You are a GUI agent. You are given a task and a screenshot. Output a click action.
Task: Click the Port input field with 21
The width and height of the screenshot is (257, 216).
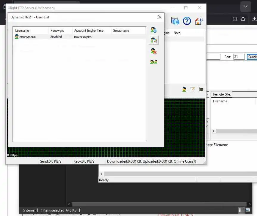(239, 57)
